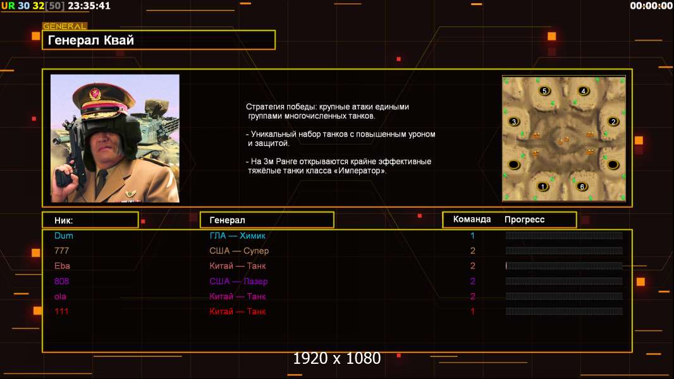The image size is (674, 379).
Task: Select start position 2 on the map
Action: (612, 121)
